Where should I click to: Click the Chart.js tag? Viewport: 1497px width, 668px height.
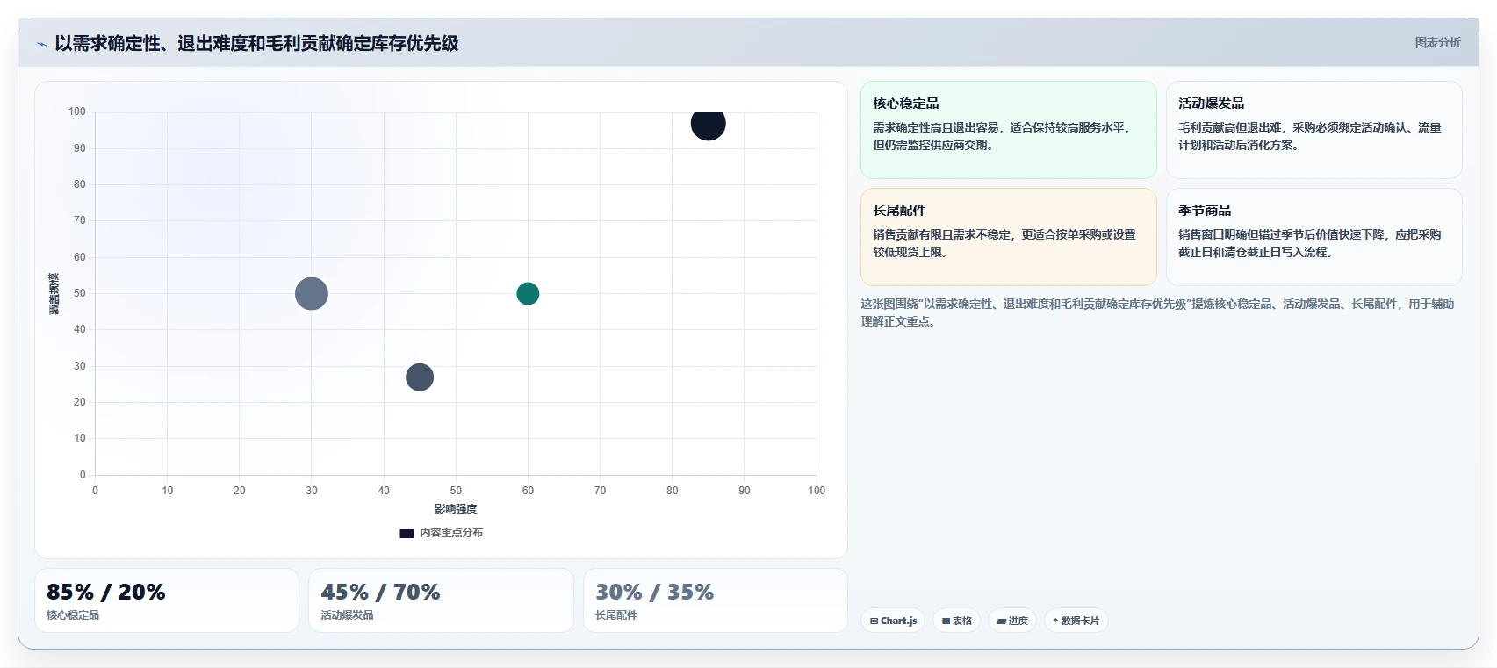893,621
